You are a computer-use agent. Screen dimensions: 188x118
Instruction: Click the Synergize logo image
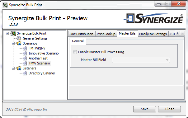click(153, 18)
